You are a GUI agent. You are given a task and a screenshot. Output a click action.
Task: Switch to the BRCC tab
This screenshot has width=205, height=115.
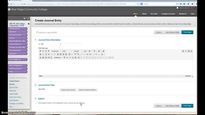pyautogui.click(x=135, y=14)
